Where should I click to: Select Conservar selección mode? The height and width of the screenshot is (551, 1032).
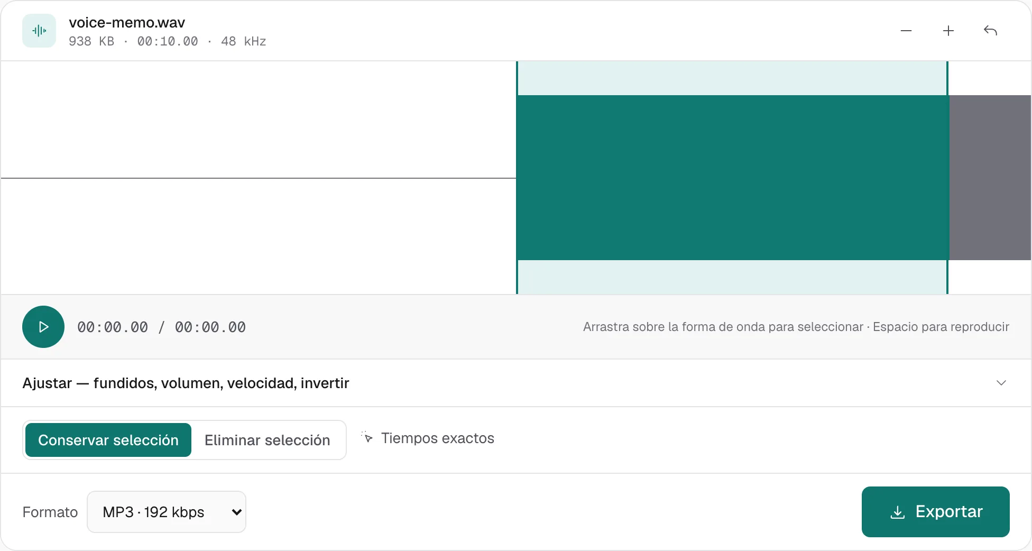[x=108, y=440]
